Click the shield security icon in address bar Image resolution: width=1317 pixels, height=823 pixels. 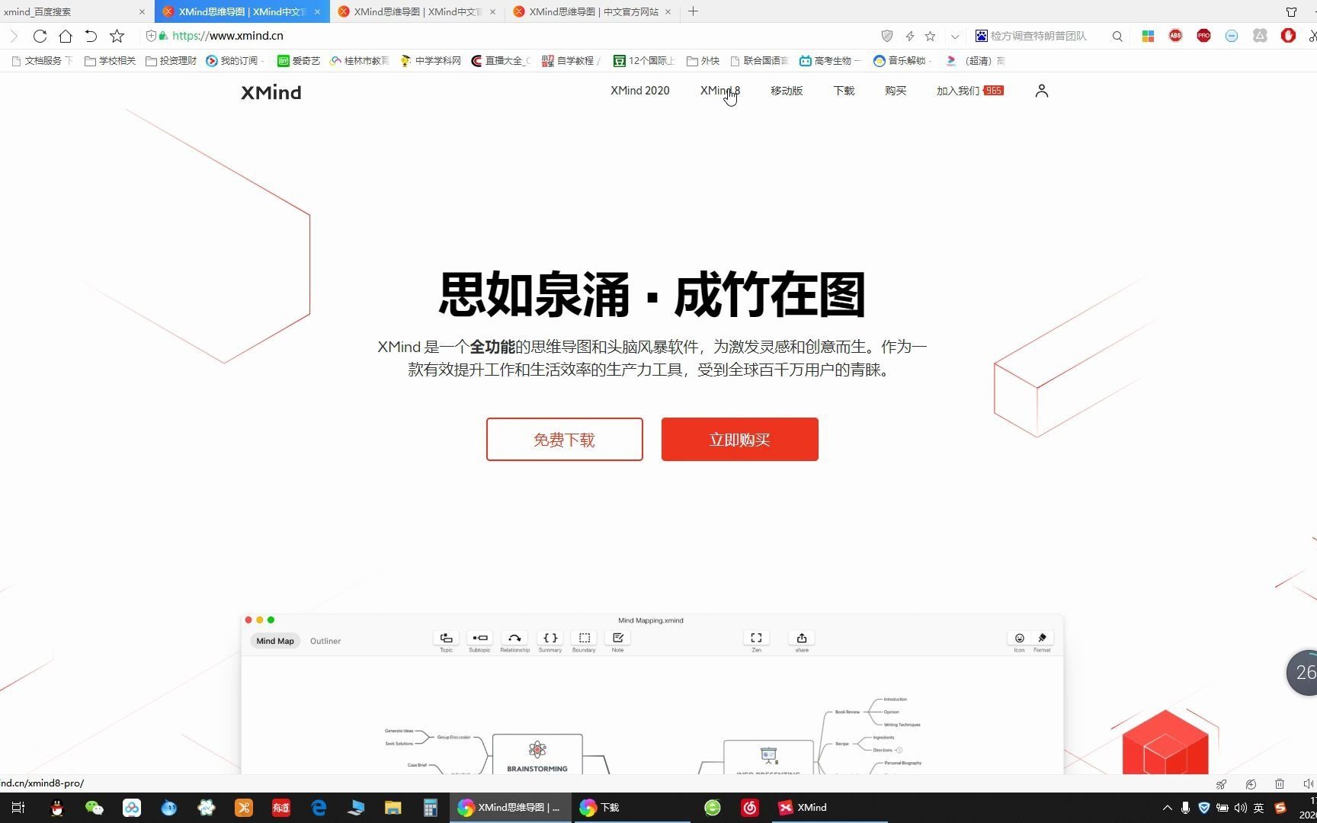(886, 36)
